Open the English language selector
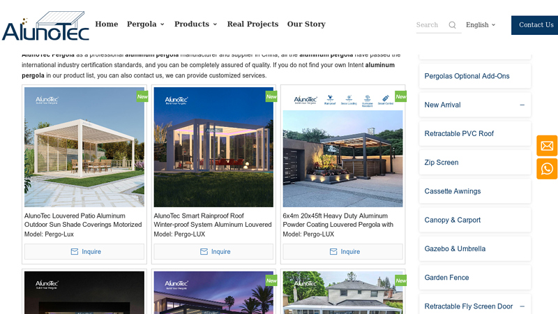The width and height of the screenshot is (558, 314). [x=481, y=25]
